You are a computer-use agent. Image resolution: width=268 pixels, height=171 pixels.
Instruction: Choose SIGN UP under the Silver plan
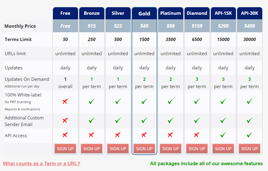[118, 149]
